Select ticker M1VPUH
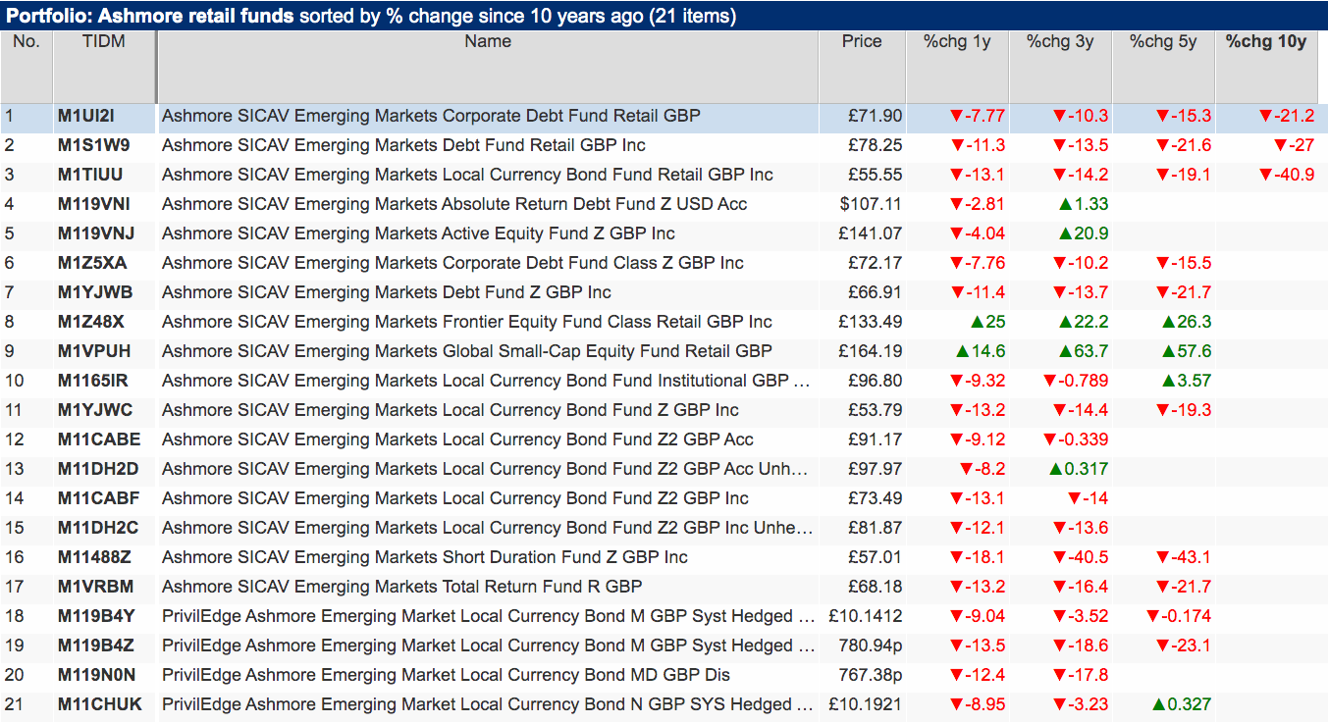The height and width of the screenshot is (723, 1328). coord(93,351)
